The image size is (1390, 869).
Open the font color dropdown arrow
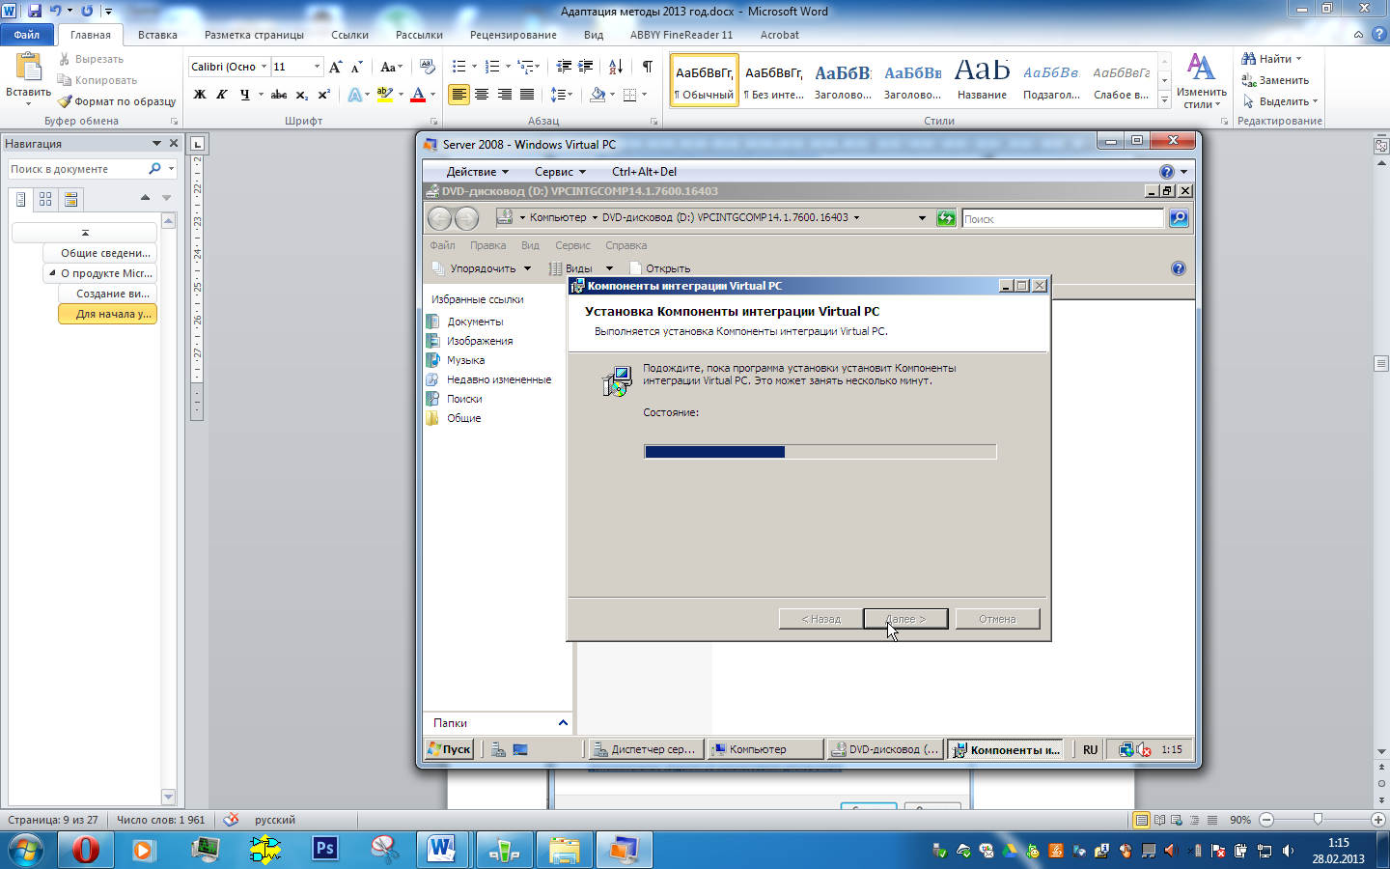432,95
